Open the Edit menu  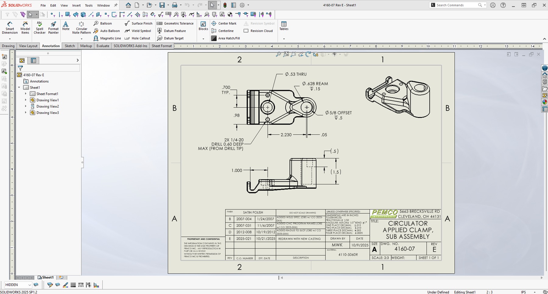[x=53, y=5]
